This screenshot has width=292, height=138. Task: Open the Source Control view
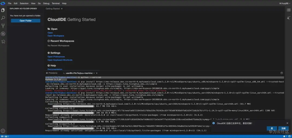[3, 26]
